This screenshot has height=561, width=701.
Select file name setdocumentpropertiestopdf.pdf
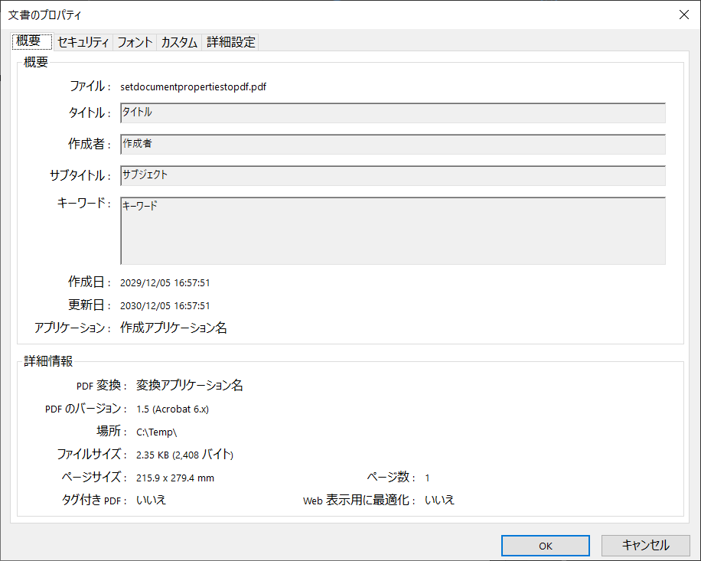(x=193, y=86)
